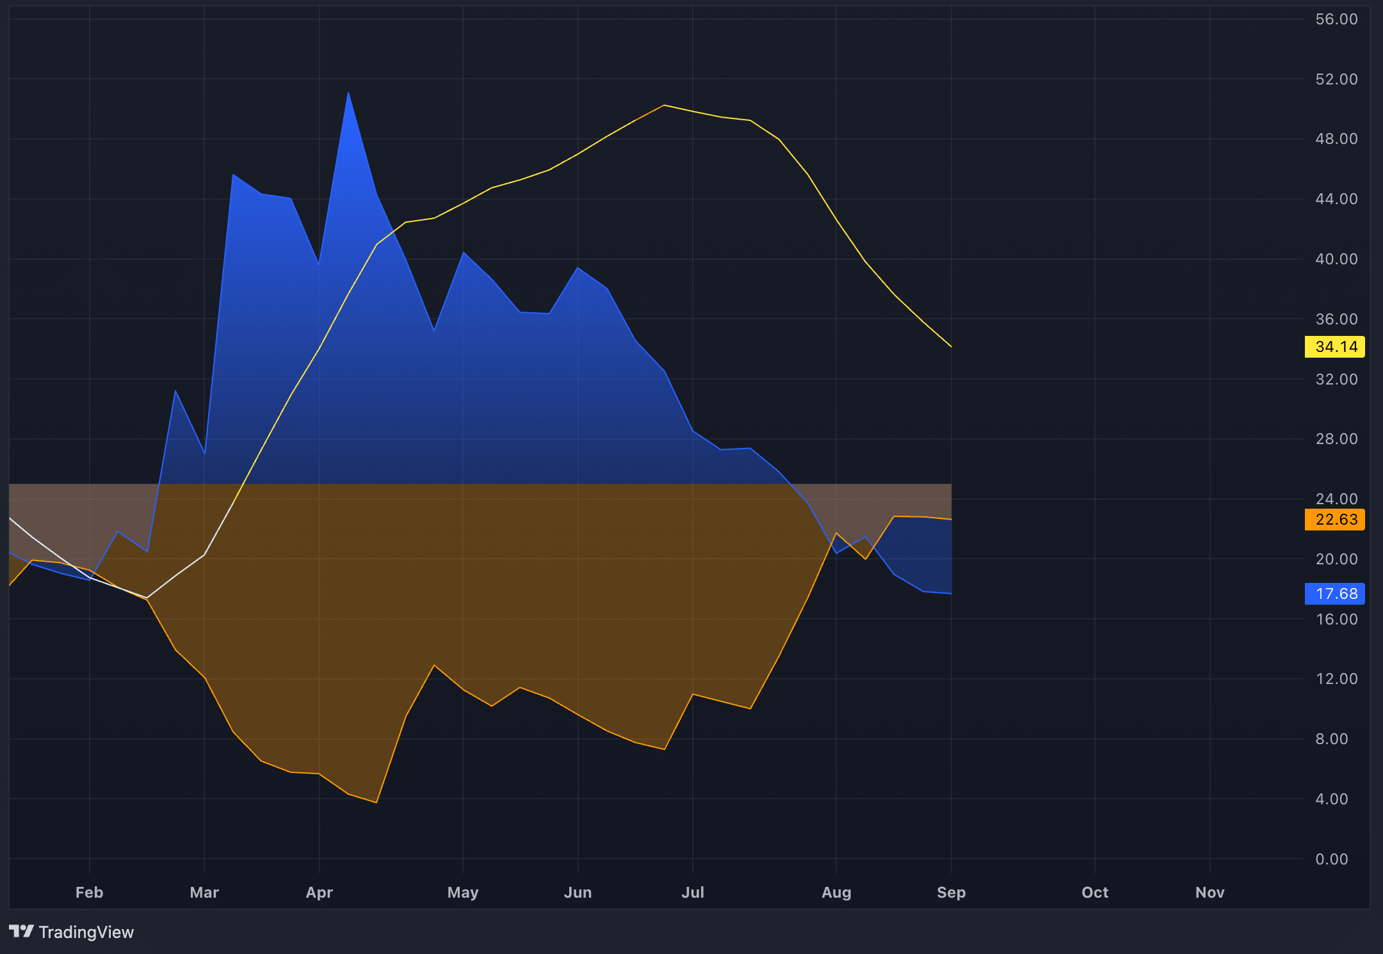Screen dimensions: 1383x954
Task: Click the Mar label on the time axis
Action: pos(204,892)
